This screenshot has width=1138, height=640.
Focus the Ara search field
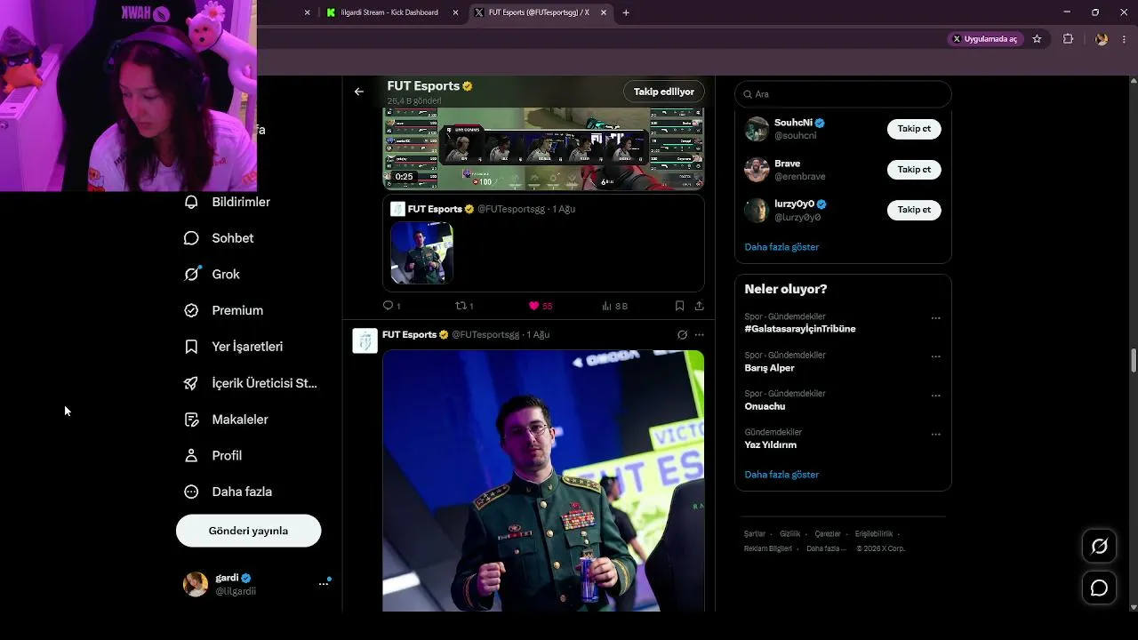pos(843,94)
